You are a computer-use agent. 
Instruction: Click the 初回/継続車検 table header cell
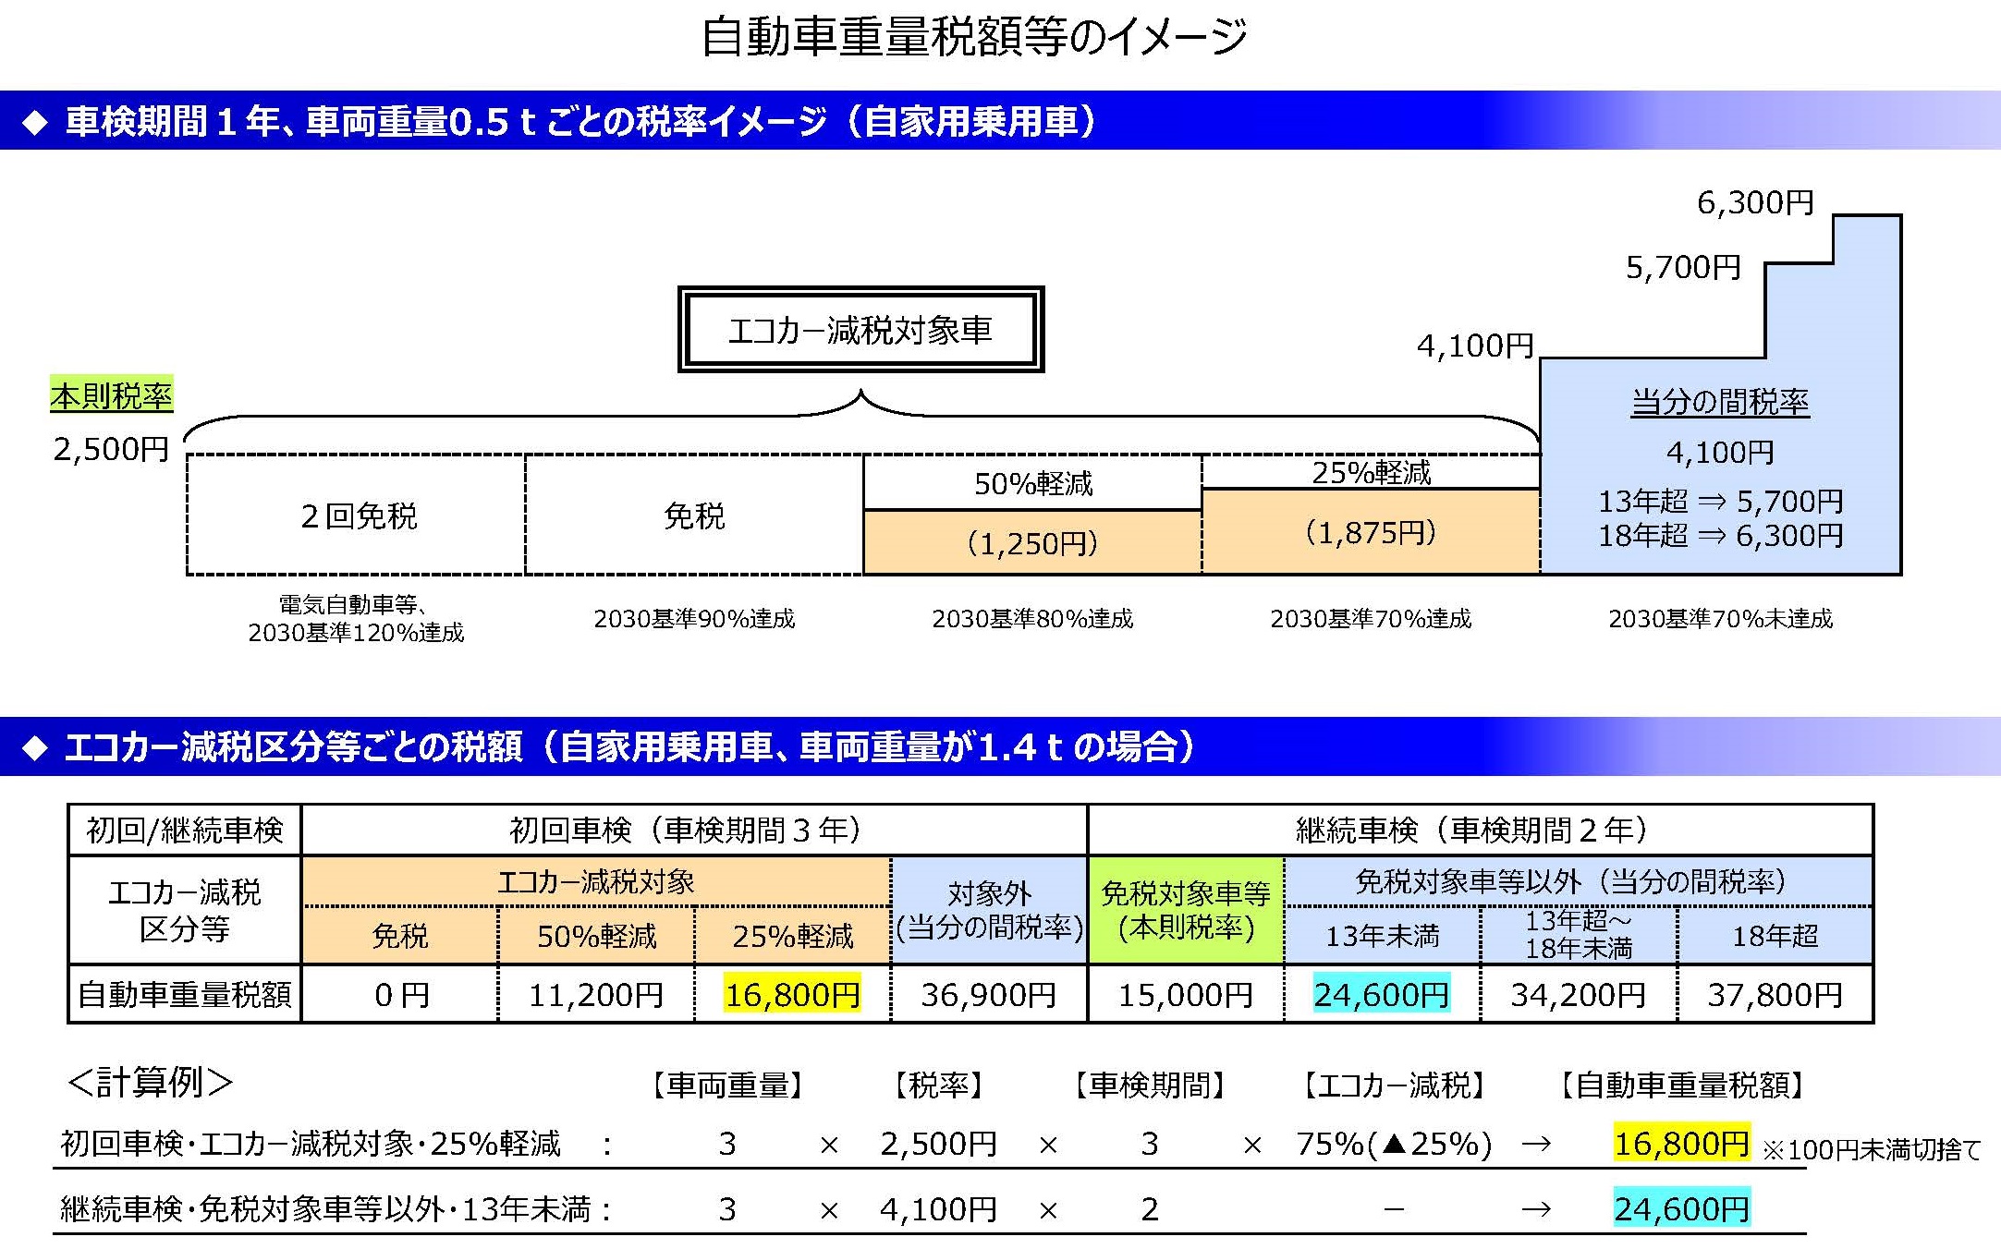[185, 830]
